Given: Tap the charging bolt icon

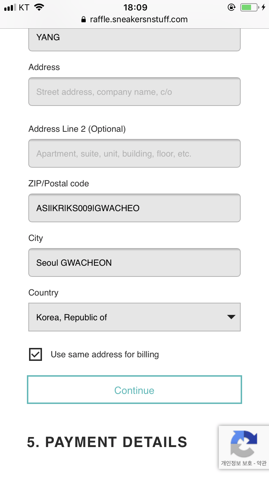Looking at the screenshot, I should point(264,7).
